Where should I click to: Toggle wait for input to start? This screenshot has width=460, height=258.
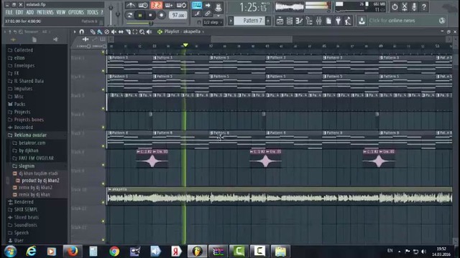pyautogui.click(x=143, y=5)
